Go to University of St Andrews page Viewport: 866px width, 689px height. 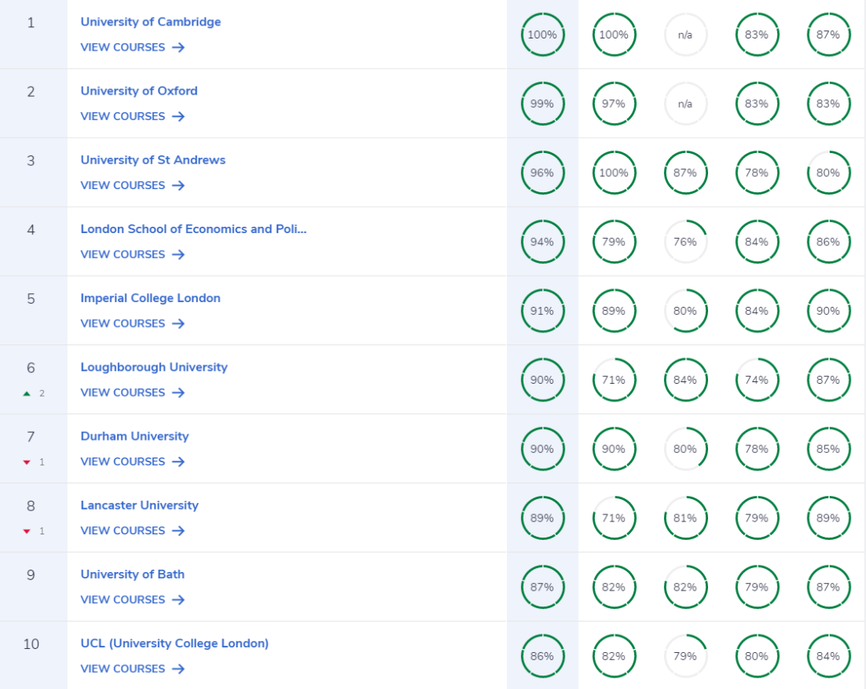(x=153, y=160)
